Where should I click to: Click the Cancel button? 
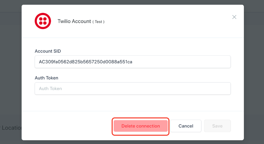(186, 126)
